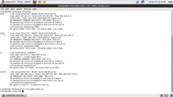This screenshot has width=173, height=97.
Task: Click inet addr:147.43.0.2 text
Action: [x=20, y=16]
